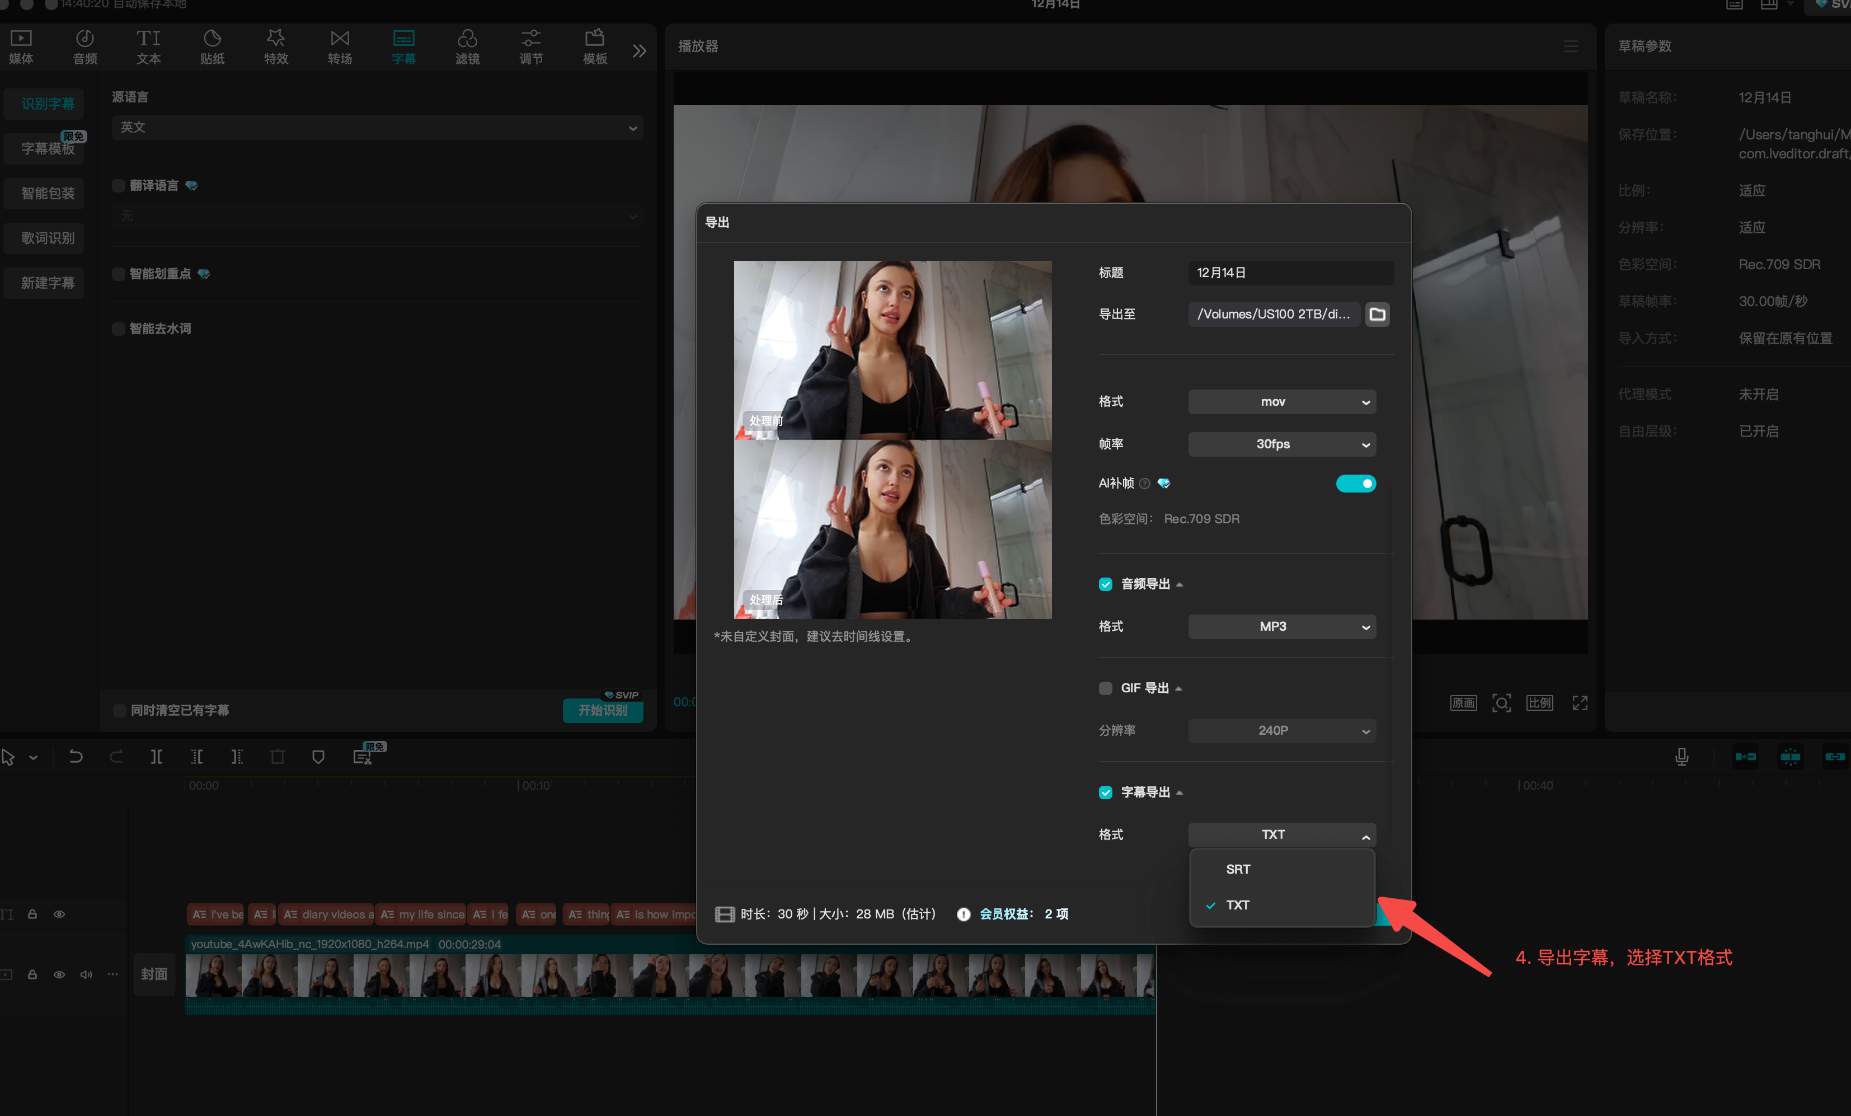
Task: Uncheck the 音频导出 checkbox
Action: [x=1105, y=584]
